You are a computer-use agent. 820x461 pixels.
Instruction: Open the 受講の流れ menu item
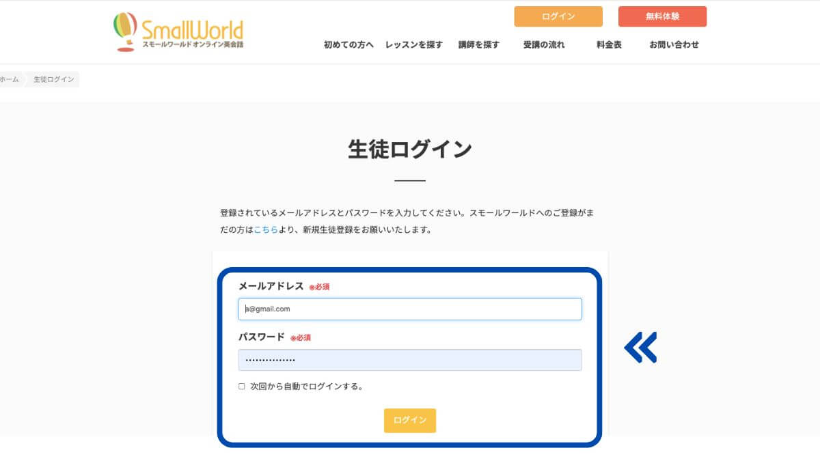click(544, 45)
